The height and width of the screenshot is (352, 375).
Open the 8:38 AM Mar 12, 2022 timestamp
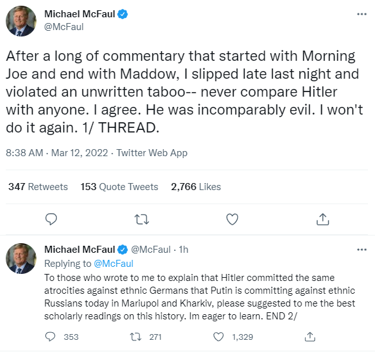57,153
